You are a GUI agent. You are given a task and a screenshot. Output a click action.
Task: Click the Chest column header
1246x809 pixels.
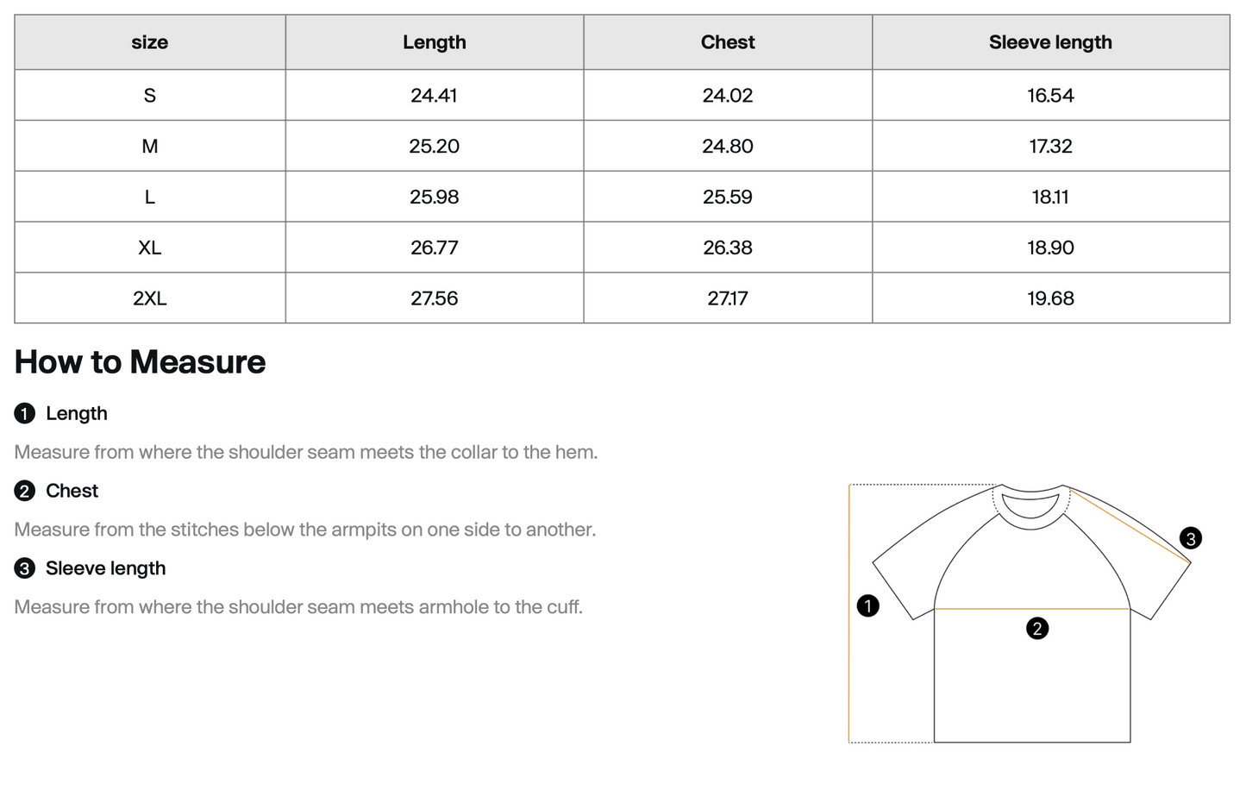point(728,42)
